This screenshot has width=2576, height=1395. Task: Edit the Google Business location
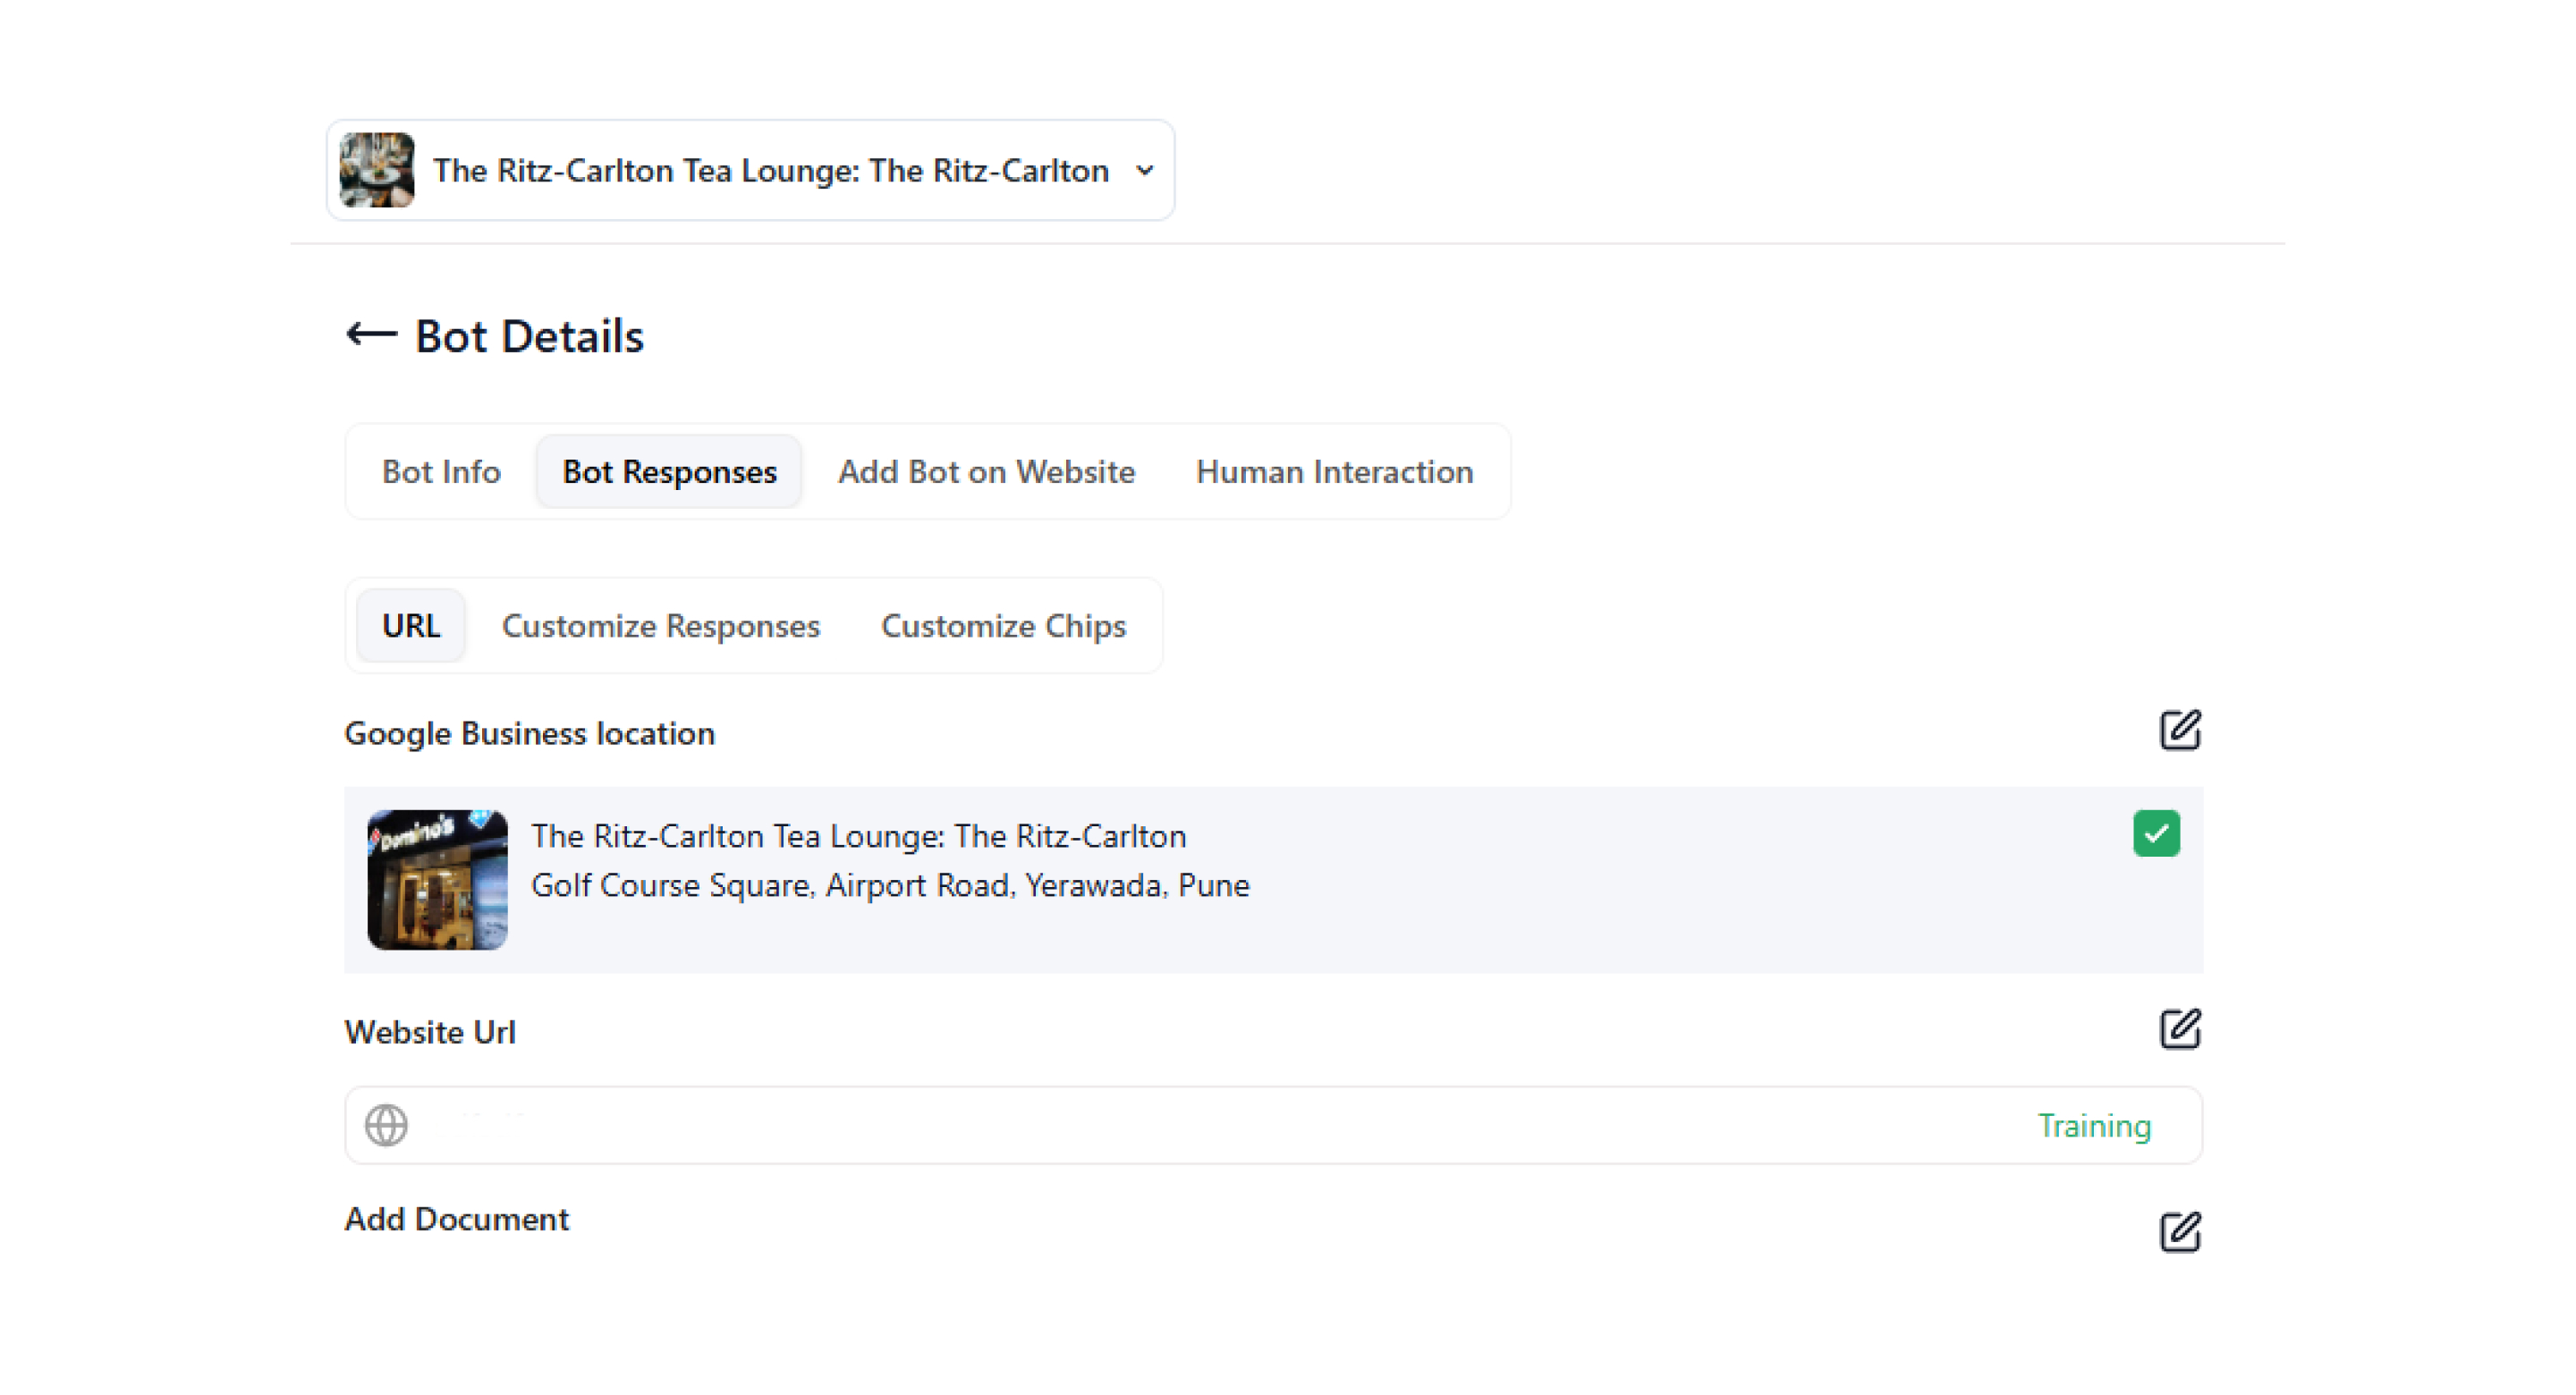click(2179, 731)
